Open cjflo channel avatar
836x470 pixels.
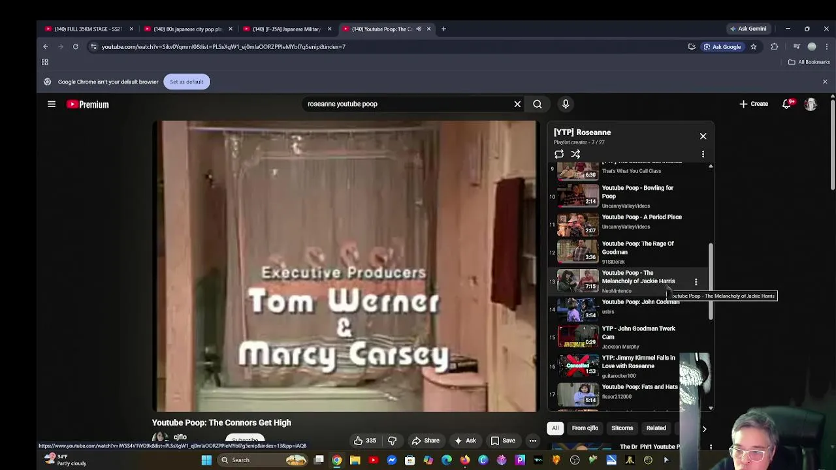click(159, 437)
